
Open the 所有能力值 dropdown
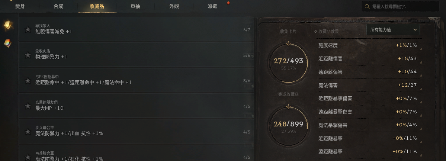[x=393, y=30]
